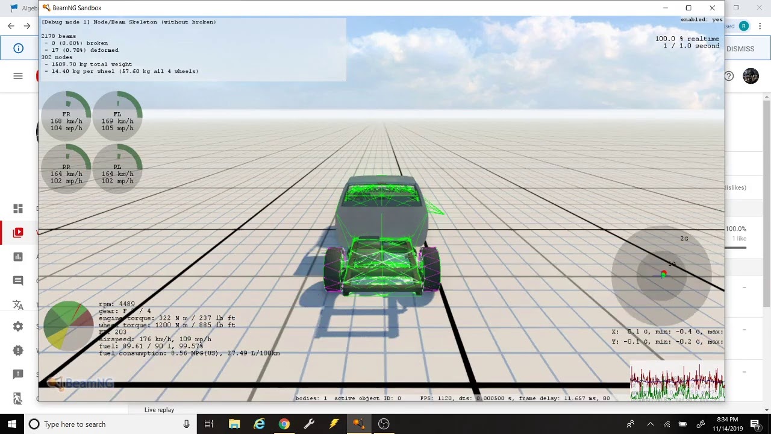Click the BeamNG icon on the taskbar
Screen dimensions: 771x434
[x=358, y=424]
